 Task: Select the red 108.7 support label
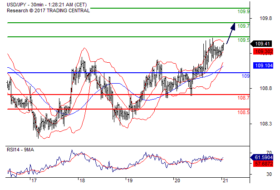point(243,98)
